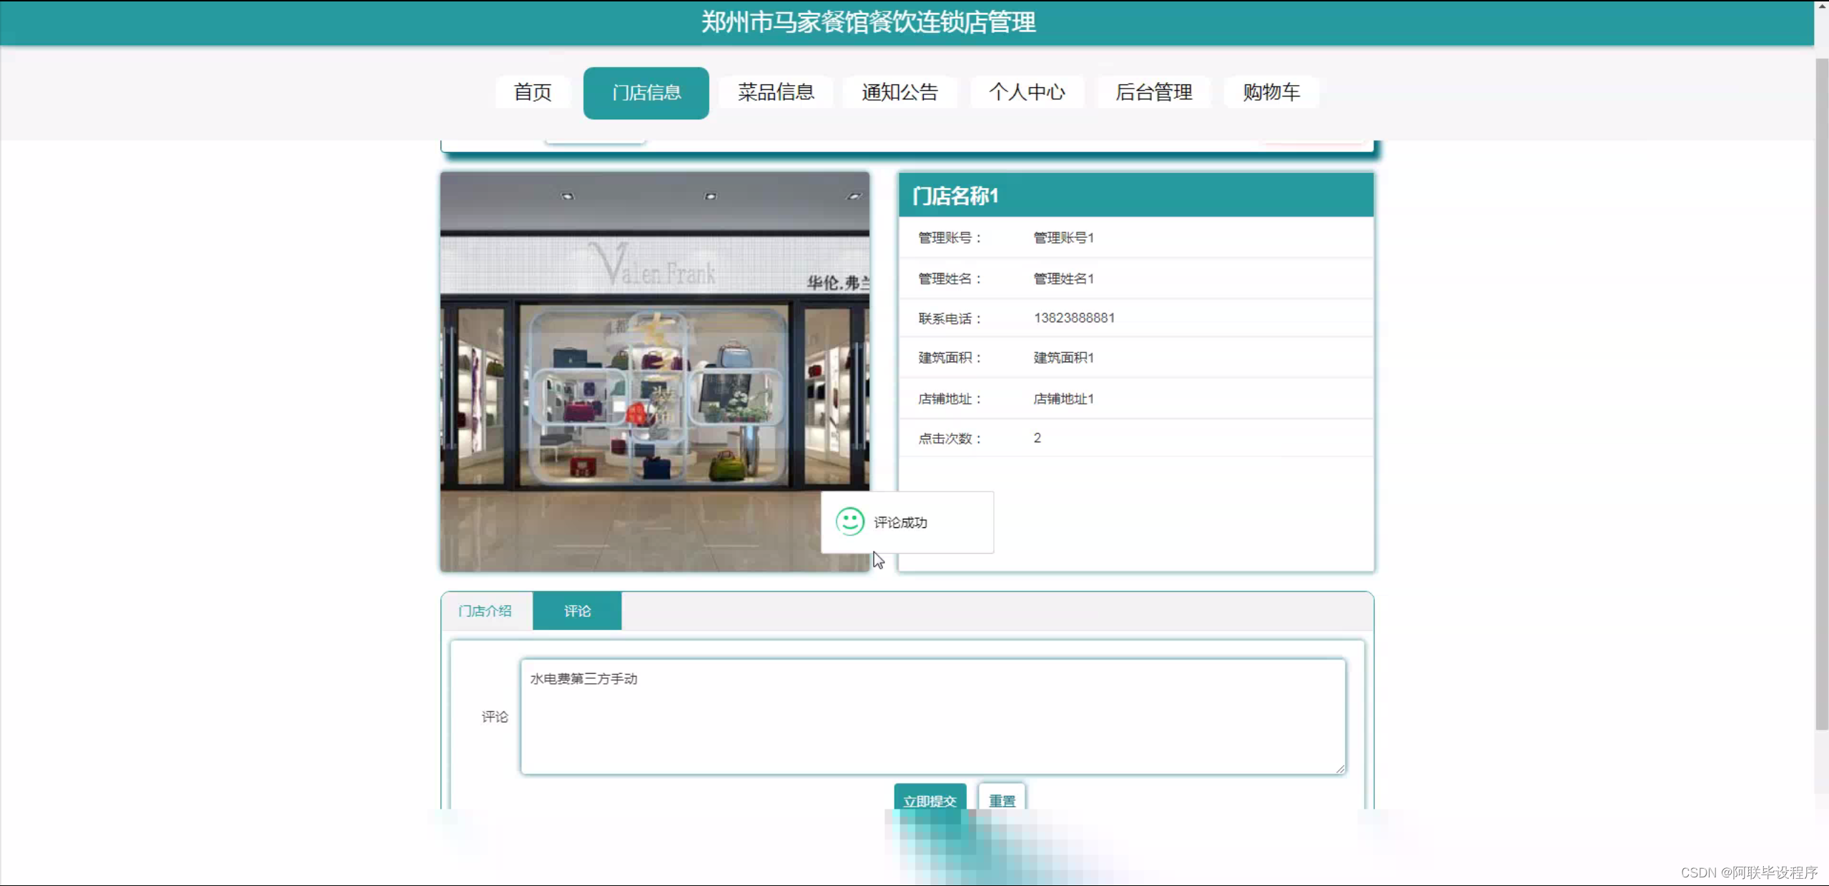Click the green smiley success icon
This screenshot has width=1829, height=886.
(849, 522)
